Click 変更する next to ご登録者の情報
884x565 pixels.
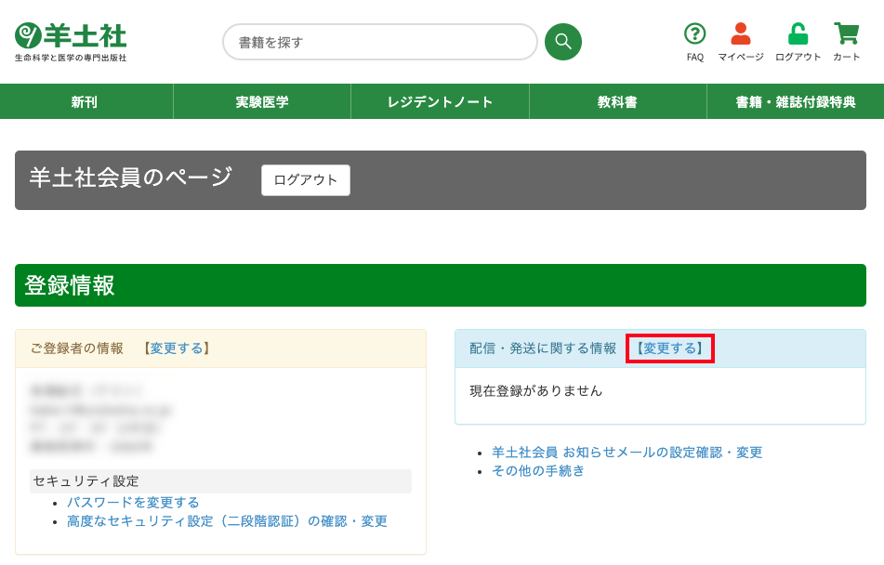pos(176,348)
